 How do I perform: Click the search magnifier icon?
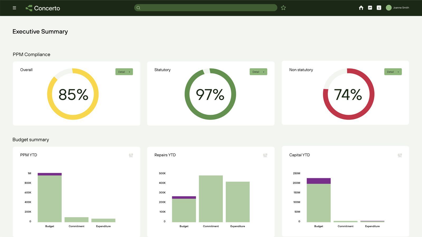coord(138,8)
